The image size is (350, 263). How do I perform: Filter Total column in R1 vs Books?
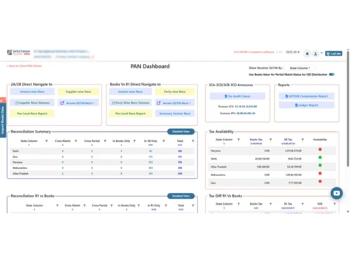[x=193, y=205]
